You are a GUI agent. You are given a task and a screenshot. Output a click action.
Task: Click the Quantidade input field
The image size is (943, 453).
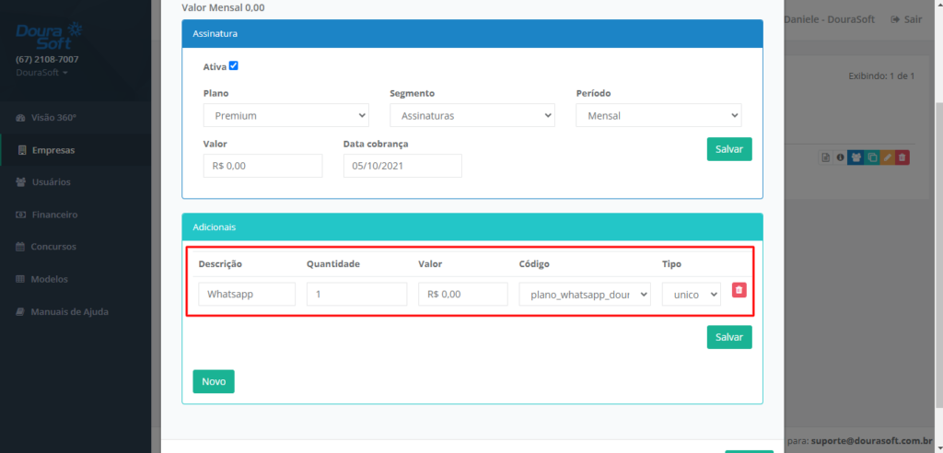(356, 295)
